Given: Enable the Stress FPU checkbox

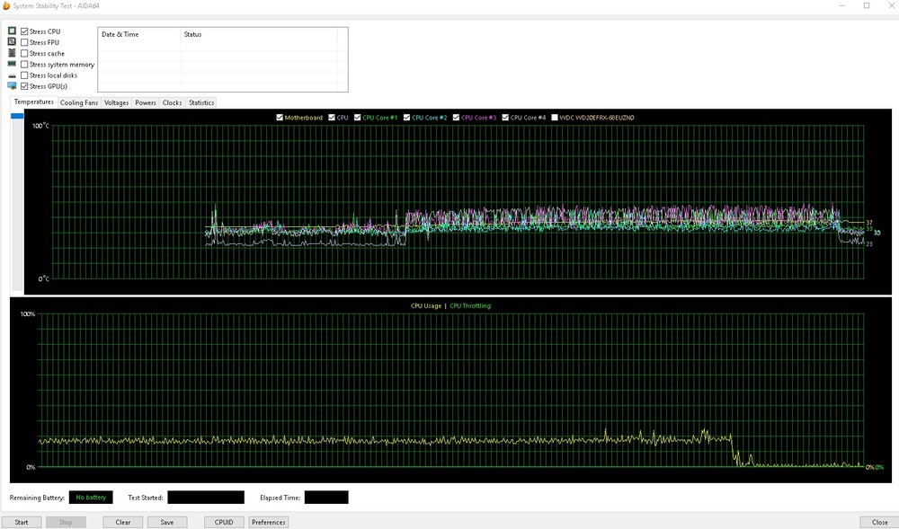Looking at the screenshot, I should point(24,42).
